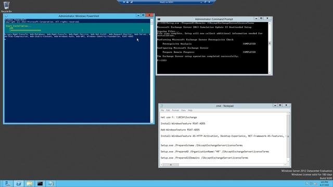Viewport: 333px width, 187px height.
Task: Click Notepad scroll left arrow
Action: 161,165
